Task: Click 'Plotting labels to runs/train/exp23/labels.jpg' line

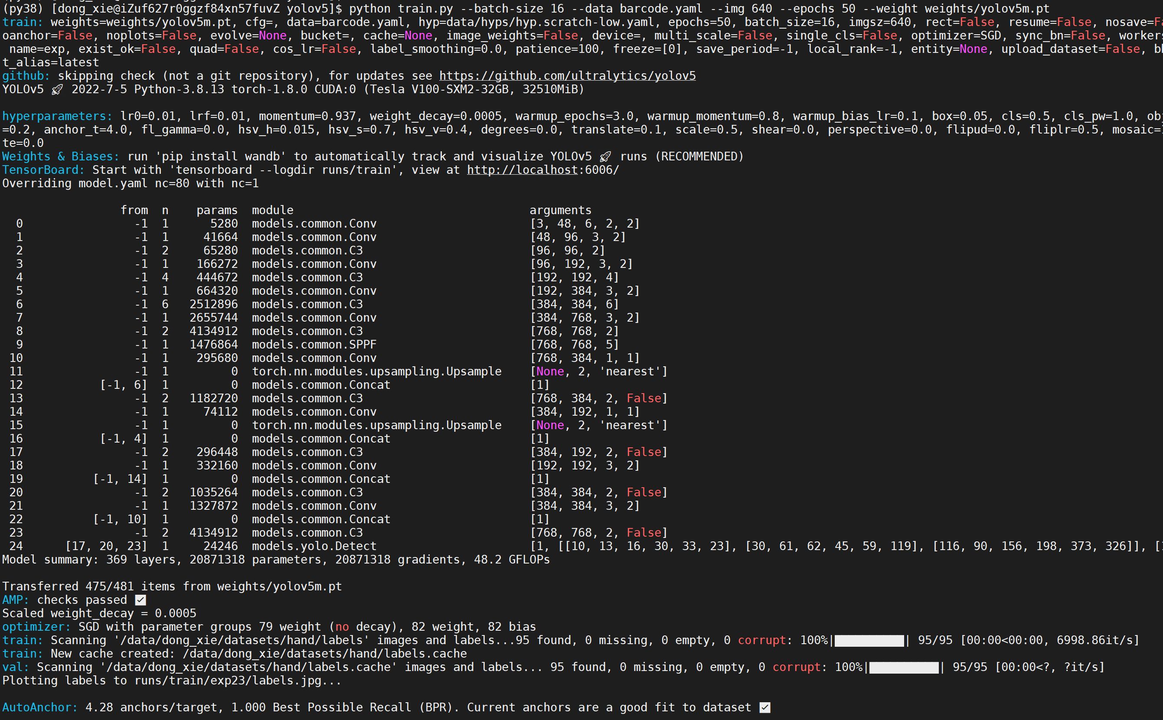Action: 173,681
